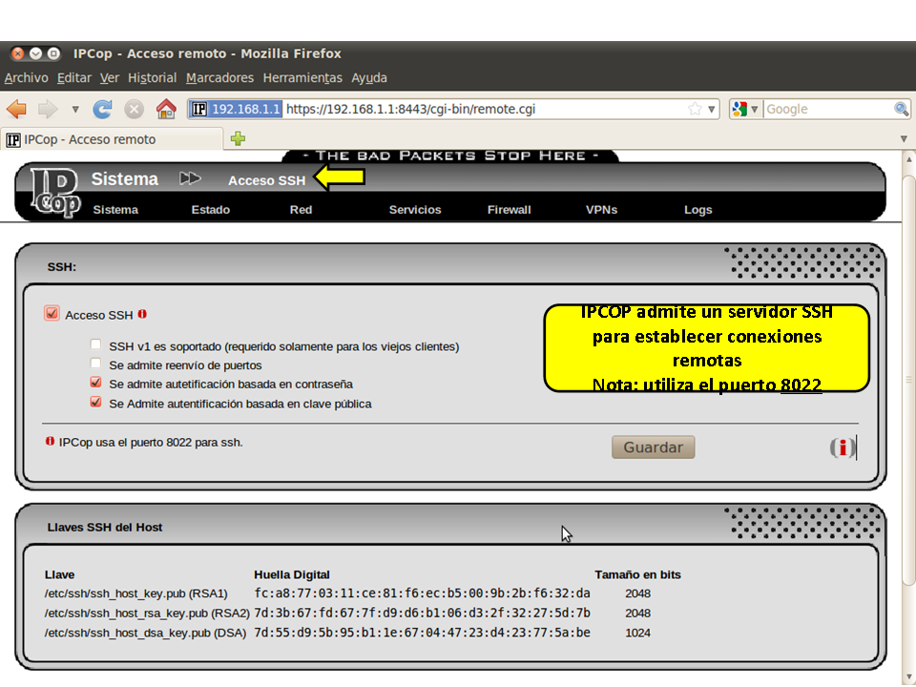
Task: Click the reload page icon
Action: pyautogui.click(x=103, y=109)
